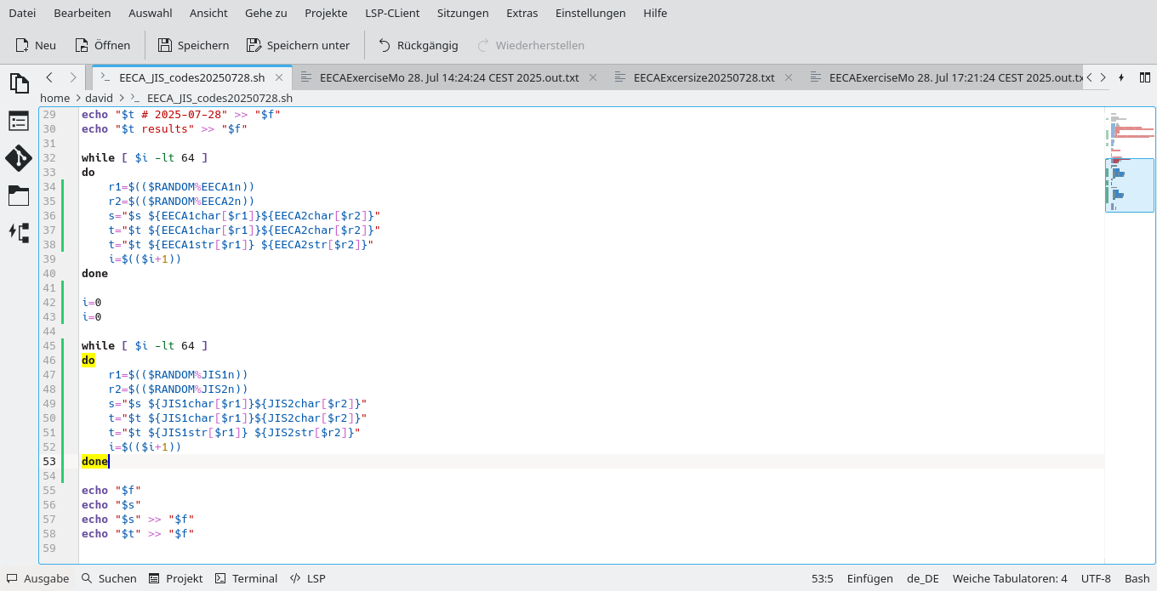The width and height of the screenshot is (1157, 591).
Task: Open the external tools sidebar icon
Action: tap(19, 233)
